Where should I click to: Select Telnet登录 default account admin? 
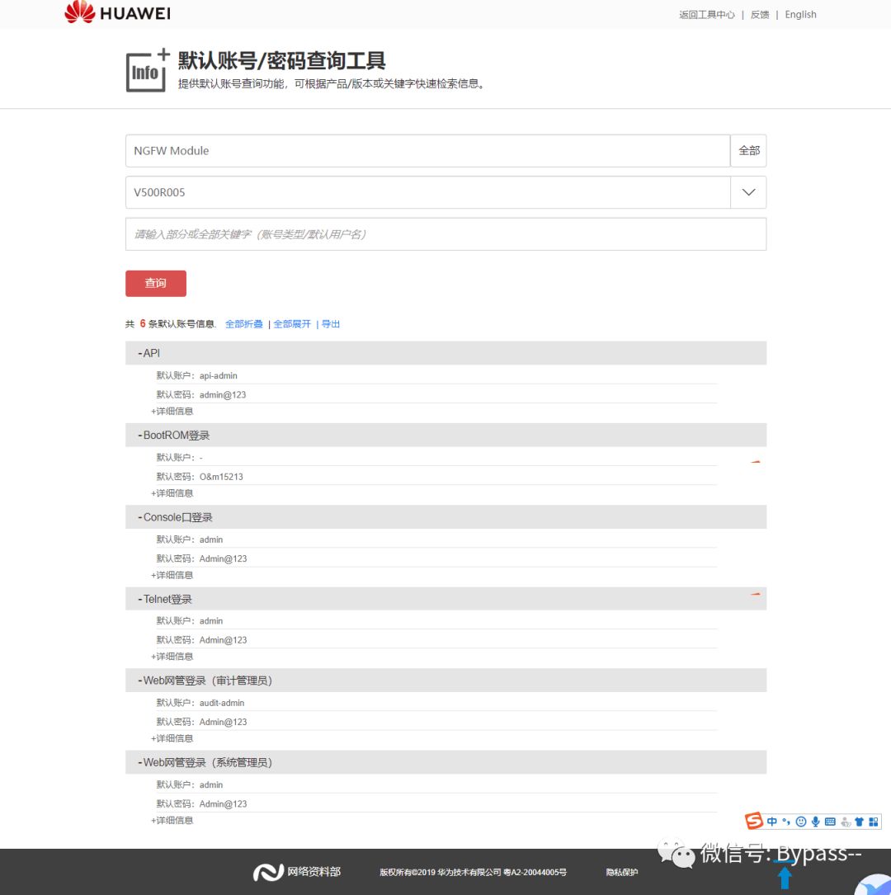[211, 621]
